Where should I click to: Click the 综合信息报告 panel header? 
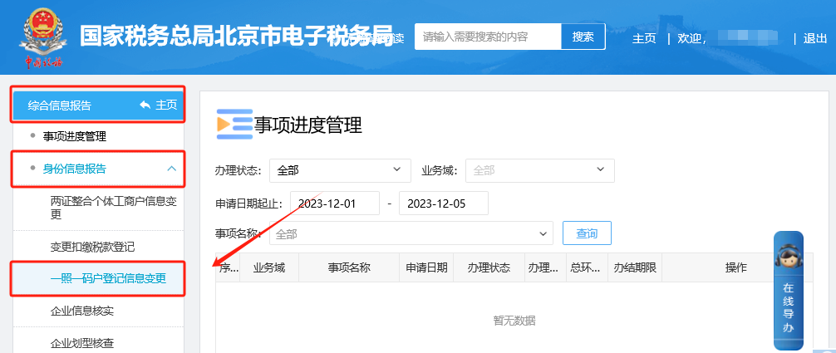(99, 105)
